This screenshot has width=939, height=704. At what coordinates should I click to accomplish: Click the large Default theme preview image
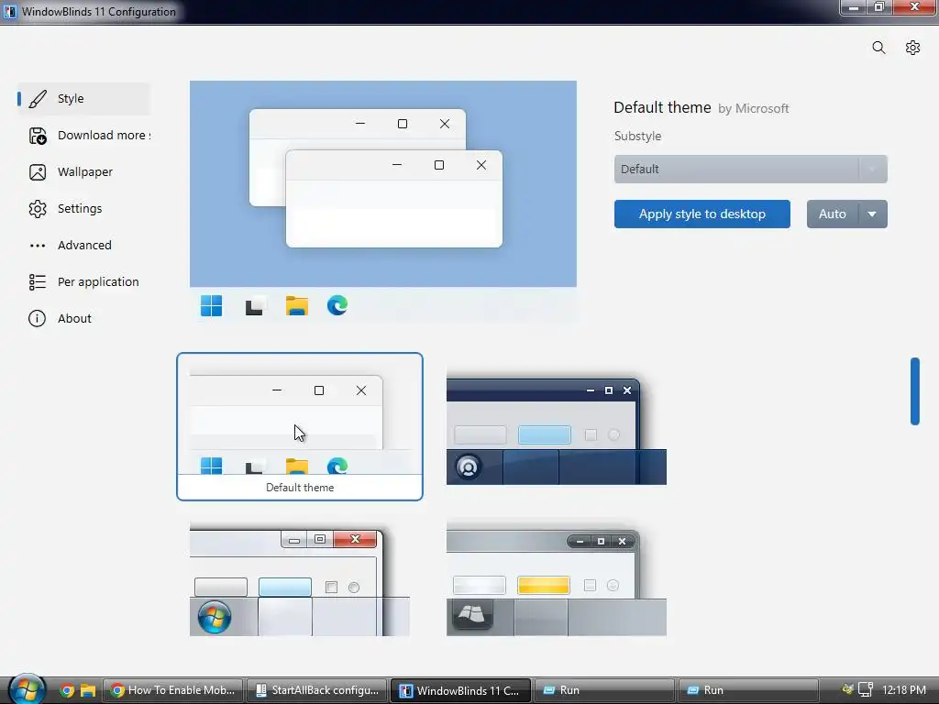tap(383, 201)
